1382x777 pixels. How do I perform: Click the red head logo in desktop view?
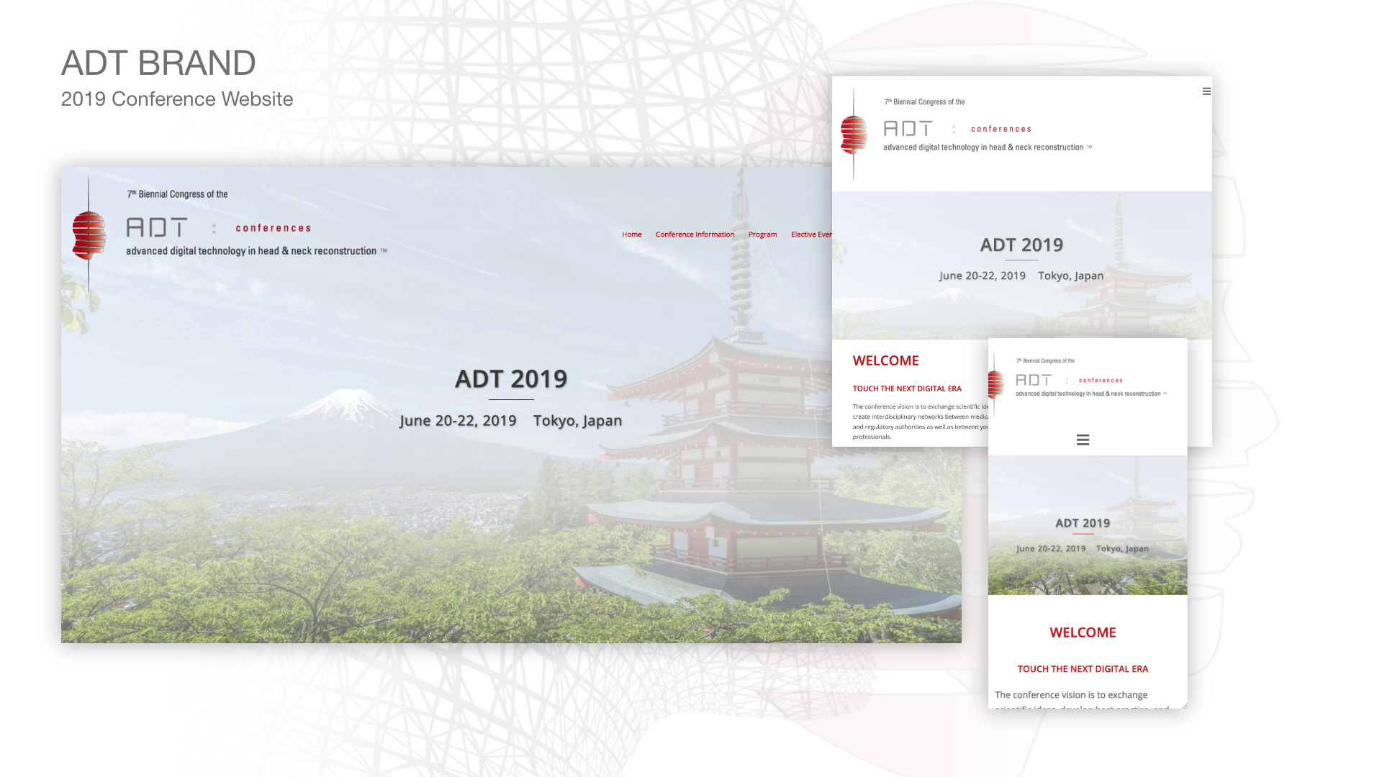click(x=89, y=235)
